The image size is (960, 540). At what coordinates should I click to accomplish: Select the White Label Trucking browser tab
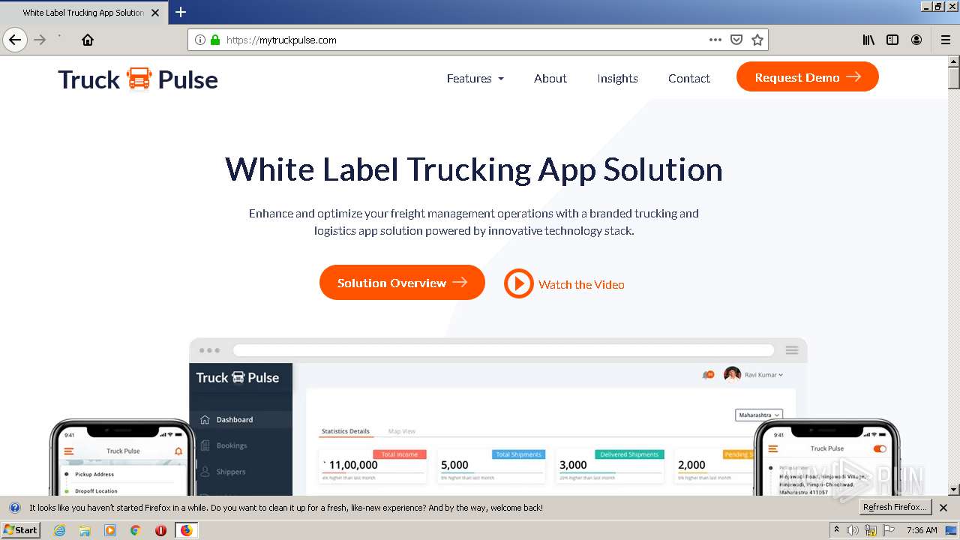click(82, 13)
